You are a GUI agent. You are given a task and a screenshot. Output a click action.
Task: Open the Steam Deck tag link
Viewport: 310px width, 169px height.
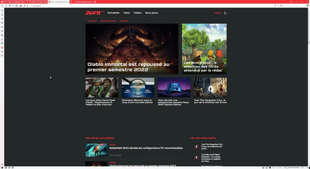[x=124, y=21]
